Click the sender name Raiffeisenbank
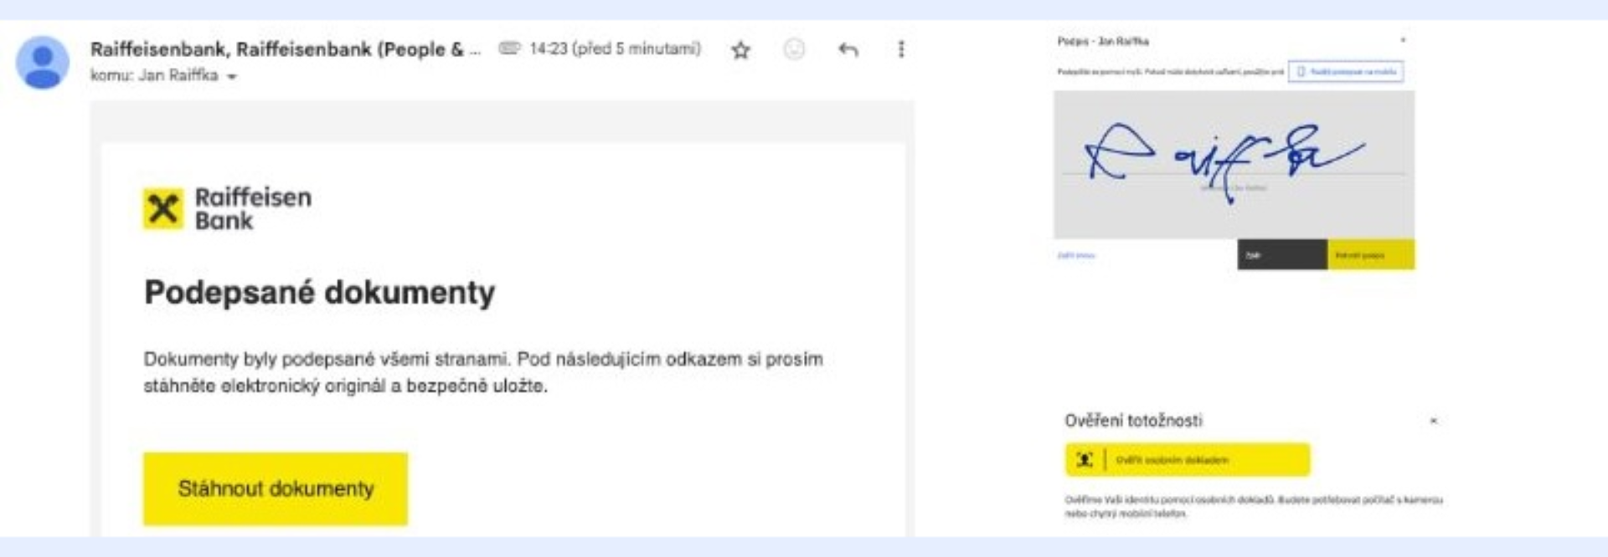The height and width of the screenshot is (557, 1608). (285, 49)
